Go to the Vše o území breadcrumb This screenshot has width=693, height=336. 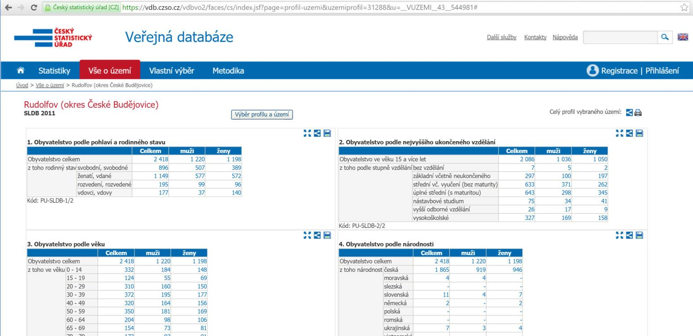(50, 85)
